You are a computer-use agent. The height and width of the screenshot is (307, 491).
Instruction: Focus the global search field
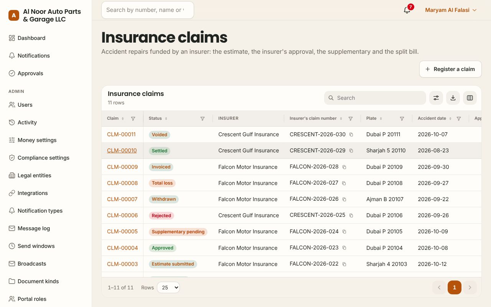148,10
